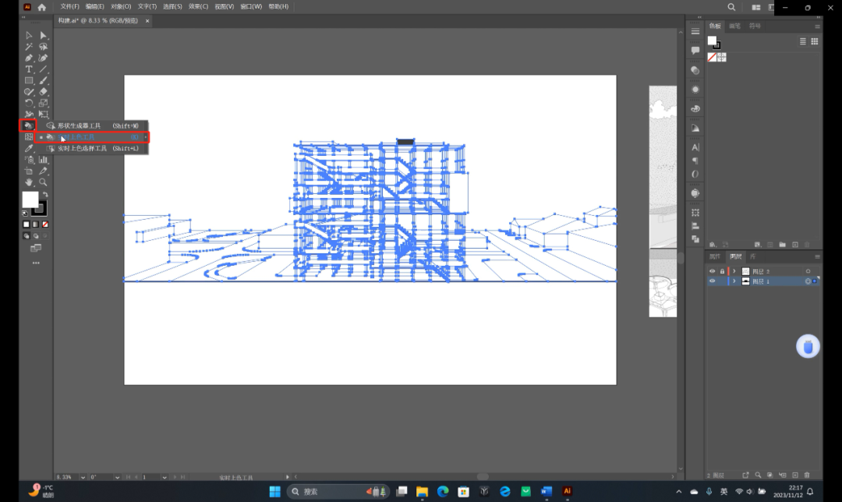Open the 文件(F) menu

[x=70, y=6]
